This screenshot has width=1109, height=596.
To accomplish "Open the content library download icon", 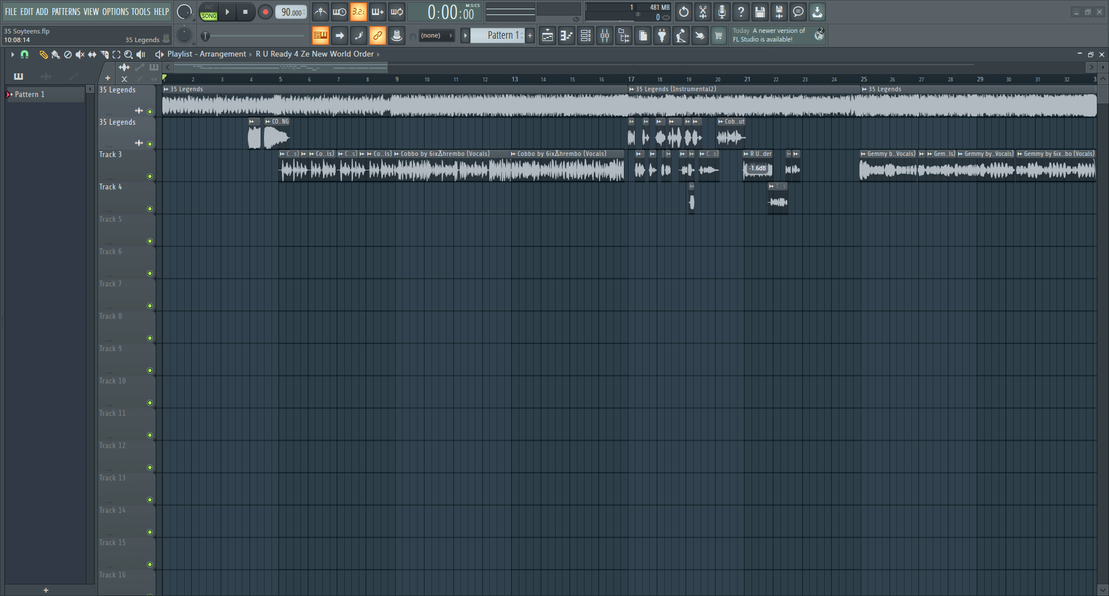I will [x=817, y=12].
